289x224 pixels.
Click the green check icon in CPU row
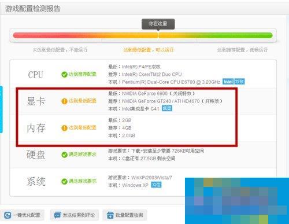click(64, 74)
